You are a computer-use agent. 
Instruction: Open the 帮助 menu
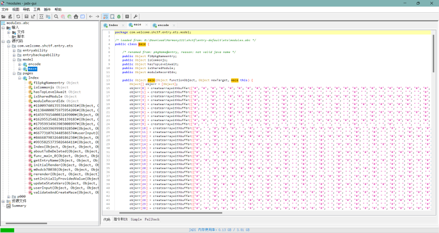pos(58,10)
